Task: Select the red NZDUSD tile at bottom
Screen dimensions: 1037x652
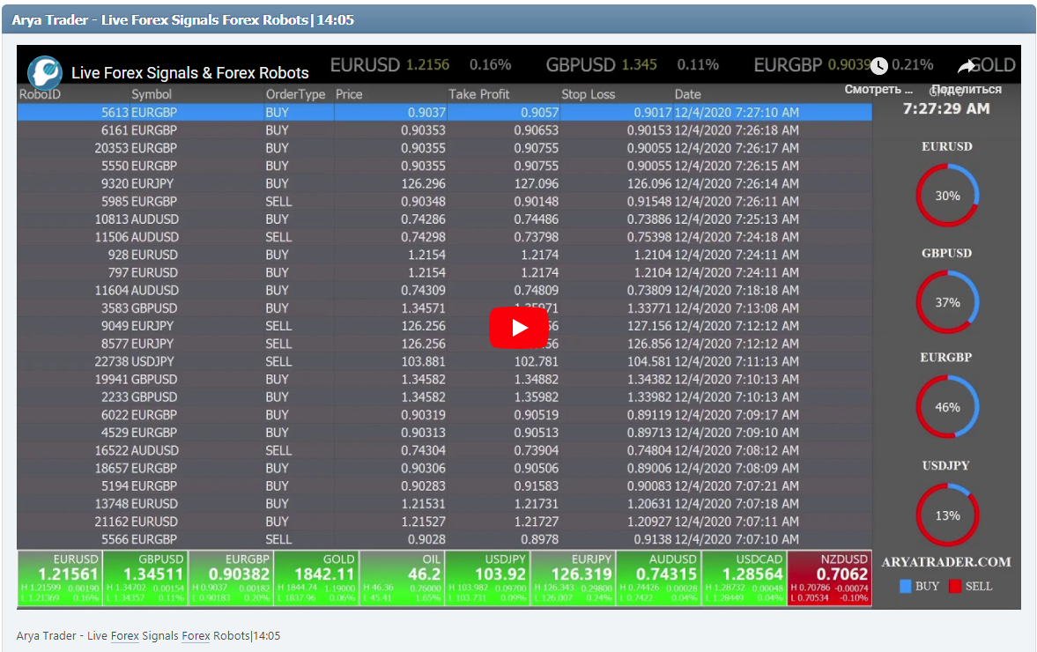Action: [829, 577]
